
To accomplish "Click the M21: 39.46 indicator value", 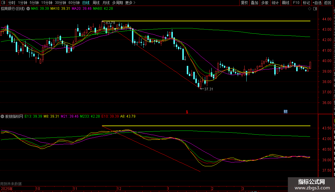I will tap(70, 116).
